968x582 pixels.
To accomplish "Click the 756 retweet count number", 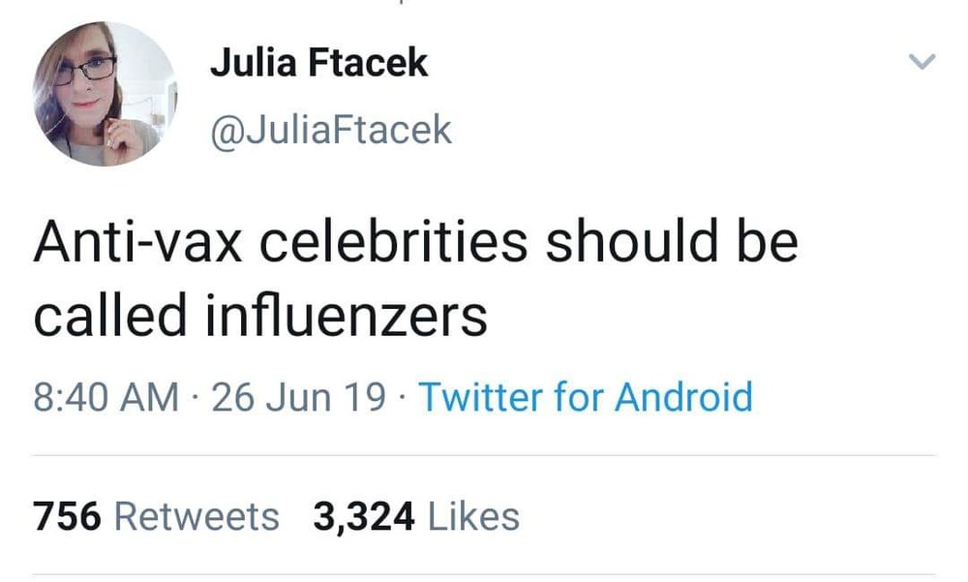I will click(67, 516).
